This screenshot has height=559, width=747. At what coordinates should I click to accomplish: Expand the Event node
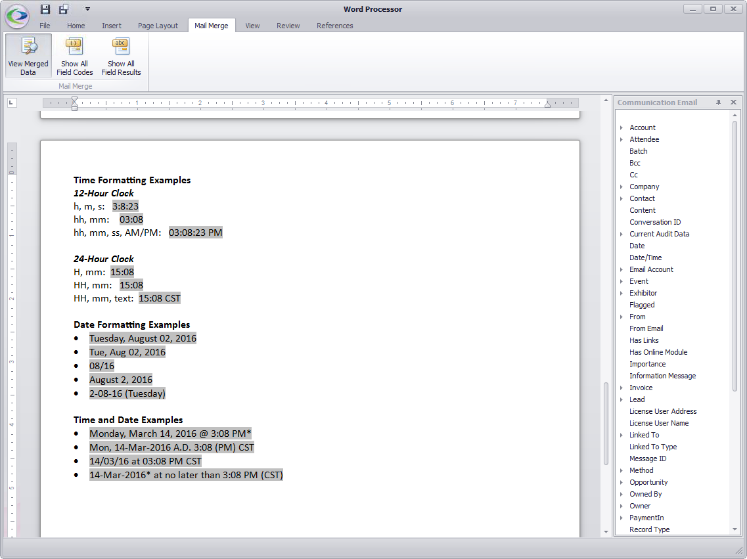click(622, 281)
